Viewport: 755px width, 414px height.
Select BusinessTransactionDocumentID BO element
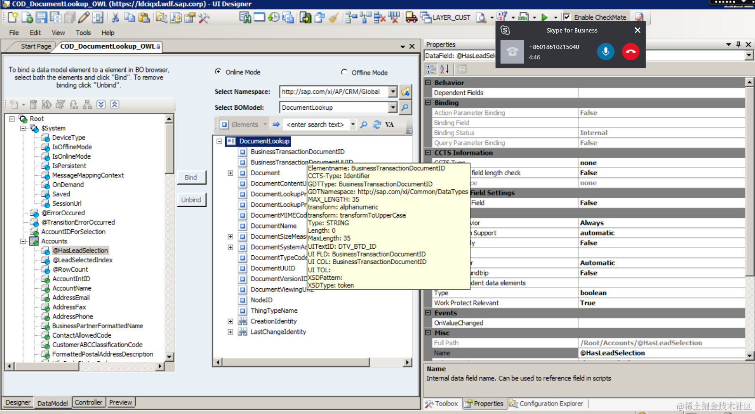tap(297, 152)
